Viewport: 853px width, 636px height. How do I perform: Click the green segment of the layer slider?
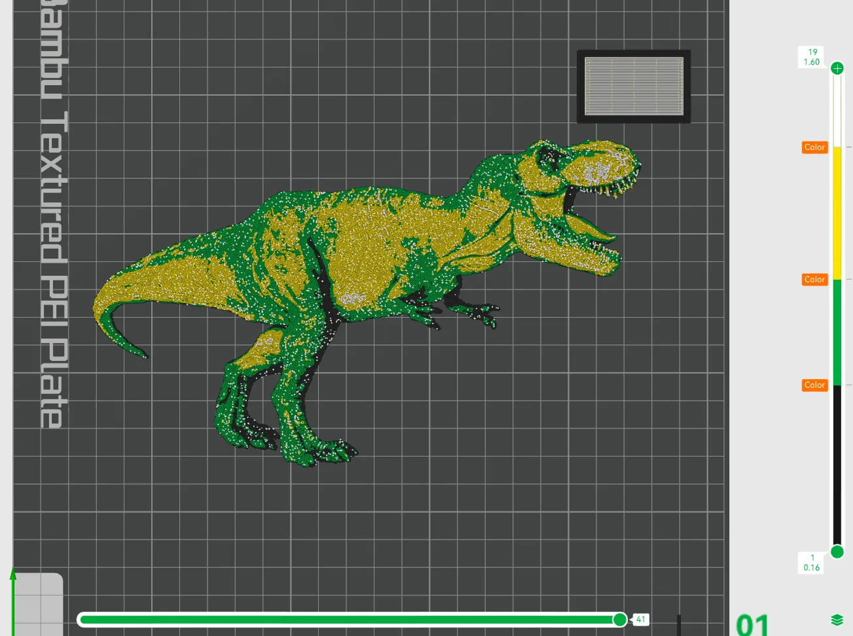click(837, 332)
